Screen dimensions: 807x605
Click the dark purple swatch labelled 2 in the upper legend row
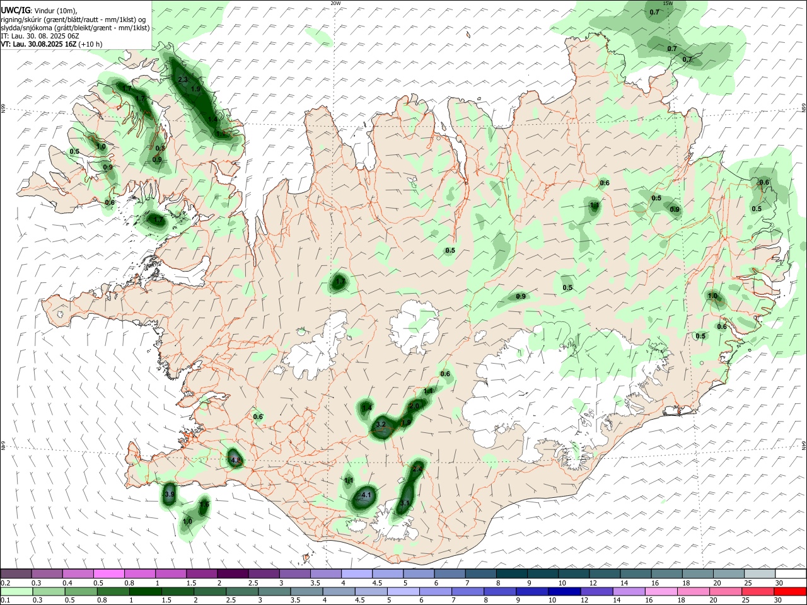tap(233, 573)
